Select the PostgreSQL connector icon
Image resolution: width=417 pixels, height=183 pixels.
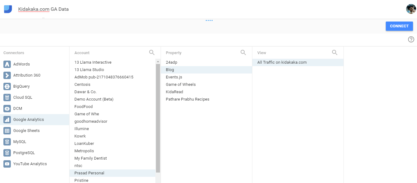(x=7, y=153)
